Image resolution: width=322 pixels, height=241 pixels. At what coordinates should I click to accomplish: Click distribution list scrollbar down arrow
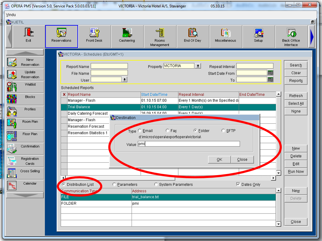pos(279,224)
